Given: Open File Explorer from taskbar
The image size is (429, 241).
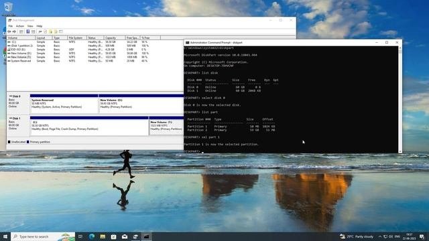Looking at the screenshot, I should (103, 236).
